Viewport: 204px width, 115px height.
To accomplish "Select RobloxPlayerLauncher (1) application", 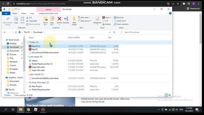I will point(42,64).
